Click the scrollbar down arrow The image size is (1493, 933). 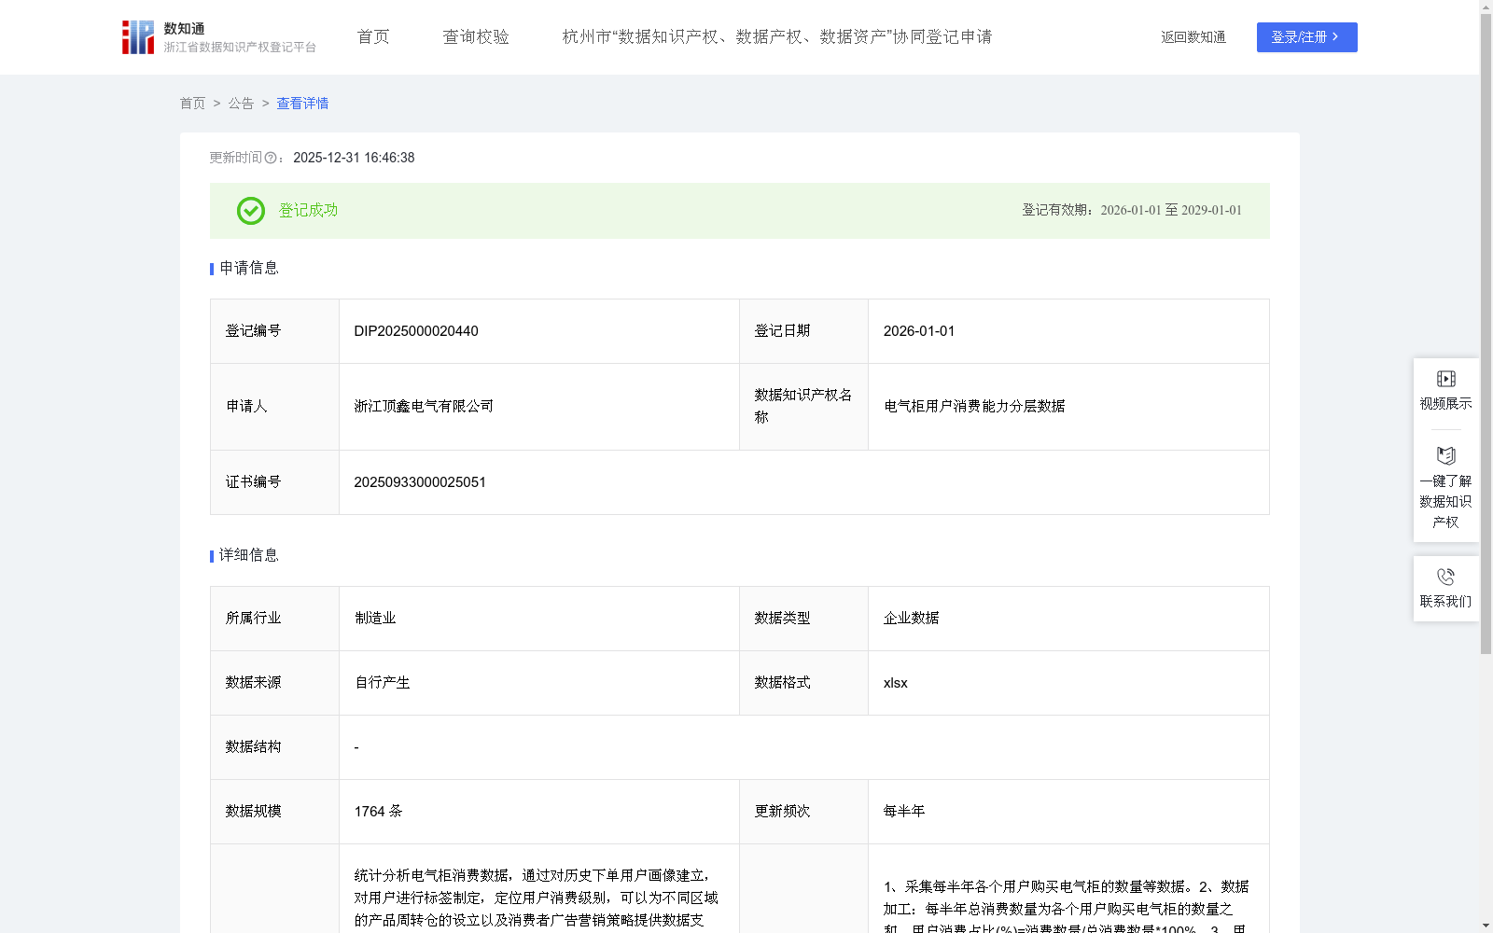pyautogui.click(x=1486, y=926)
